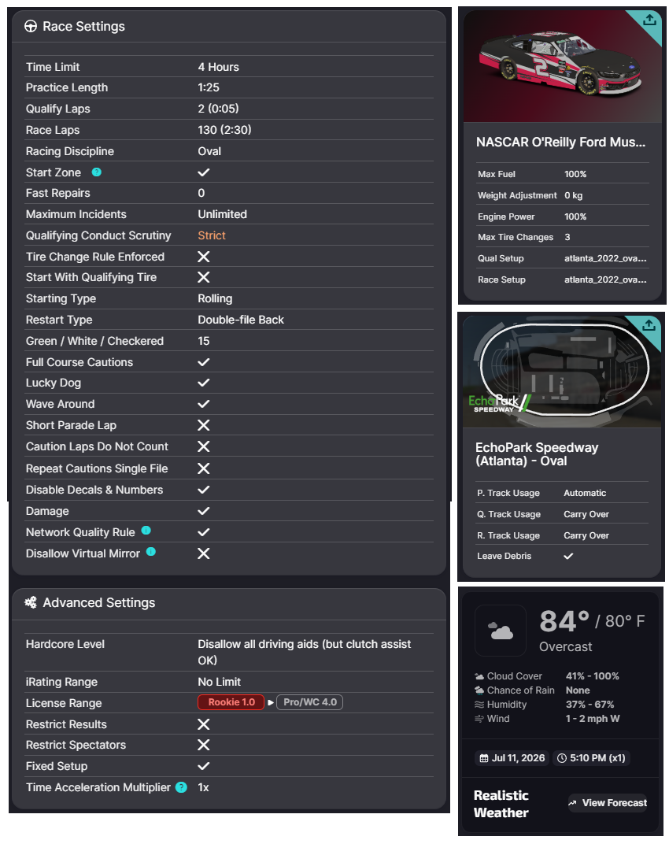Click the checkmark for Leave Debris
This screenshot has width=669, height=866.
click(568, 556)
